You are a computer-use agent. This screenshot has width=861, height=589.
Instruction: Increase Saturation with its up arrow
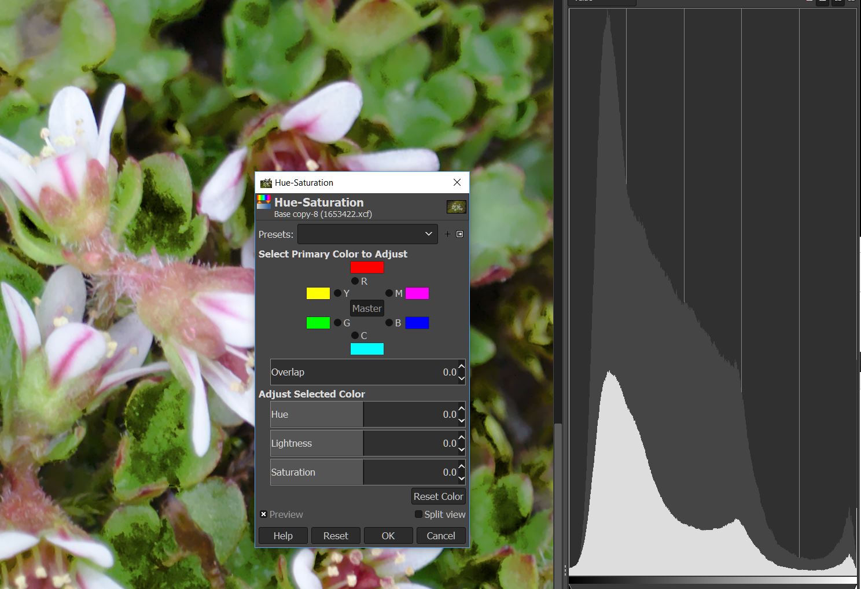(x=462, y=467)
